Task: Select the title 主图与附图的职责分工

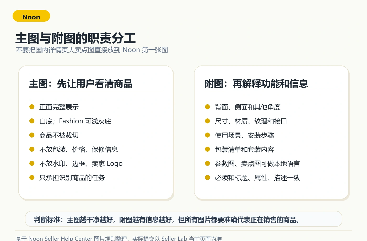Action: [75, 38]
